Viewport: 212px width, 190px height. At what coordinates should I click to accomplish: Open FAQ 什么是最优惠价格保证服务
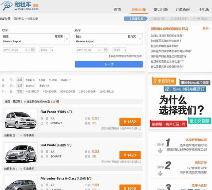[x=167, y=67]
